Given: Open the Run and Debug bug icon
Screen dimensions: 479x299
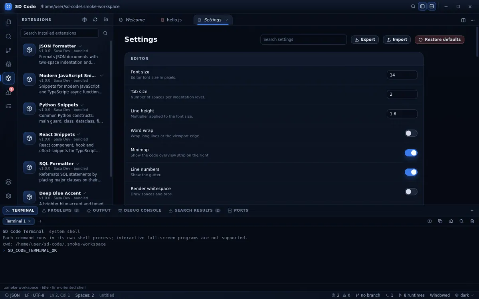Looking at the screenshot, I should click(x=8, y=64).
